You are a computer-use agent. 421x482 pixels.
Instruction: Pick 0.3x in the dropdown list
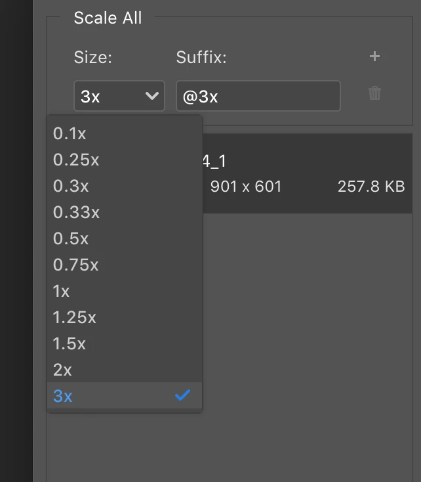tap(125, 186)
